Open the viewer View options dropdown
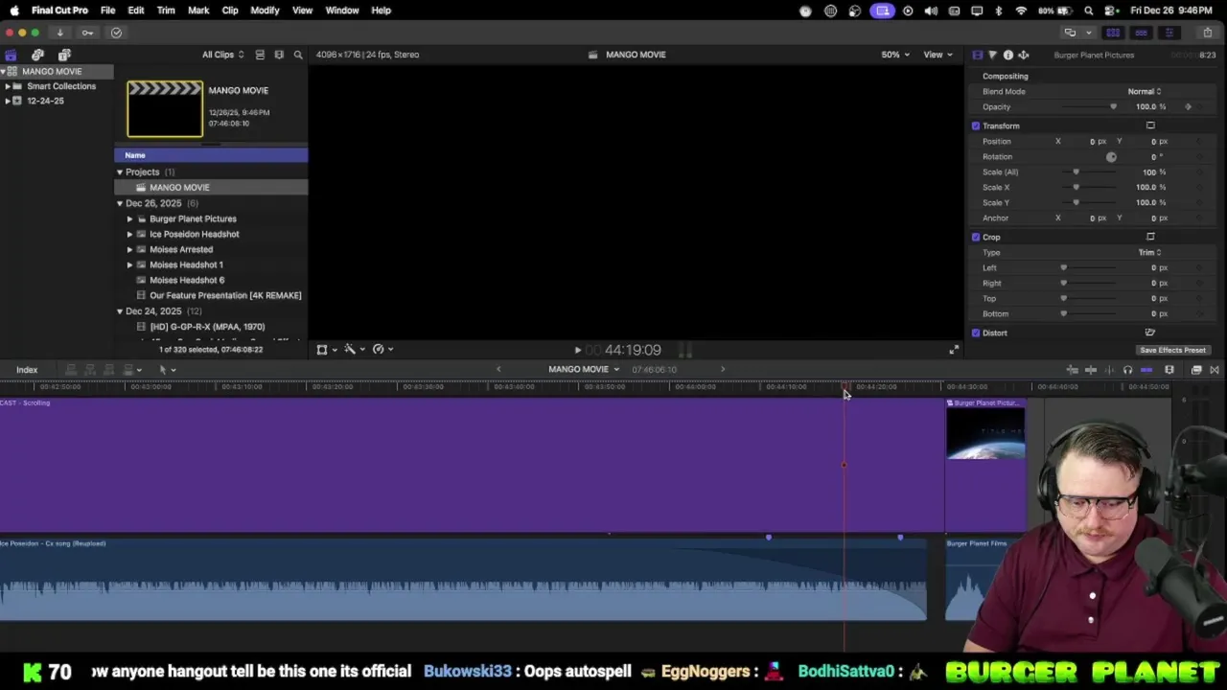This screenshot has height=690, width=1227. click(938, 55)
